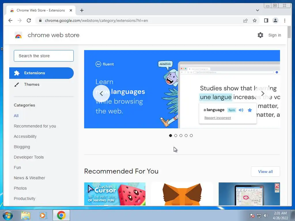The height and width of the screenshot is (221, 295).
Task: Click the Chrome Web Store logo
Action: (x=18, y=35)
